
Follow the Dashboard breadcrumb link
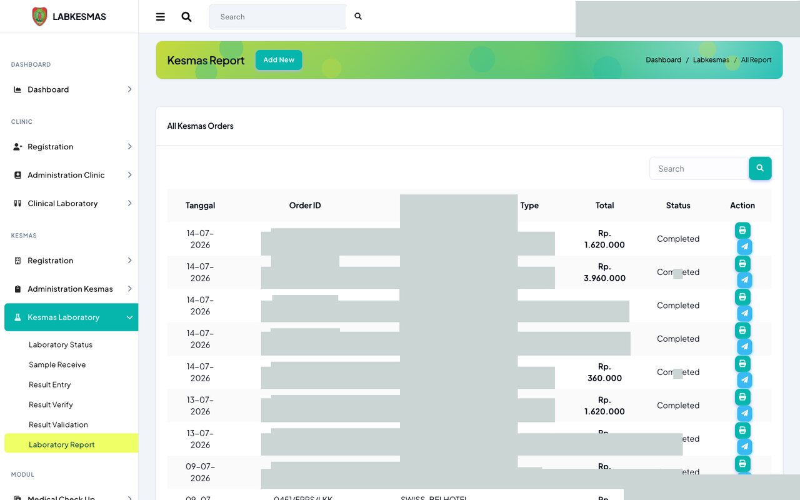click(x=664, y=60)
